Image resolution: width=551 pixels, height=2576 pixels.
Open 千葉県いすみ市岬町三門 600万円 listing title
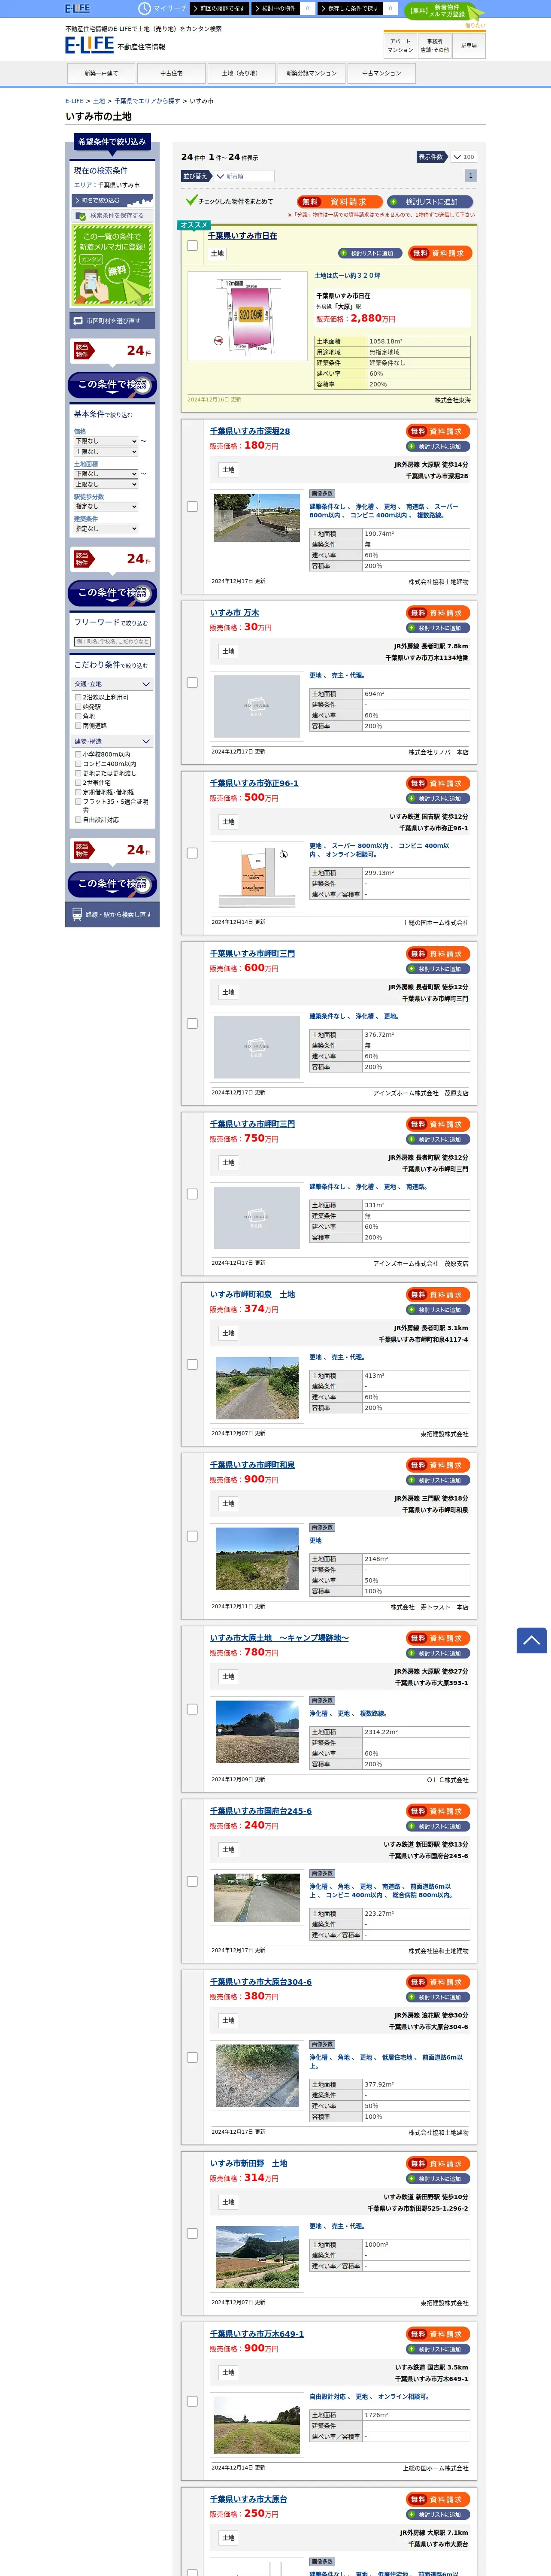click(252, 953)
